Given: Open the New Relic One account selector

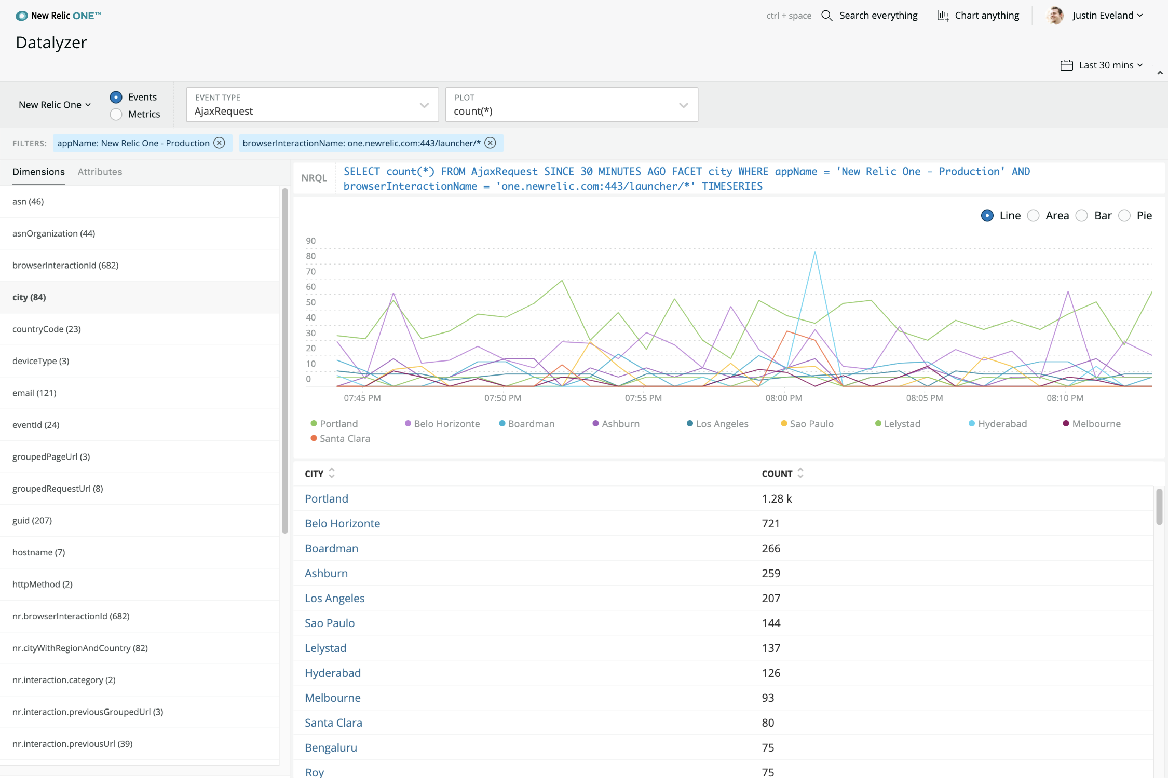Looking at the screenshot, I should click(x=55, y=105).
